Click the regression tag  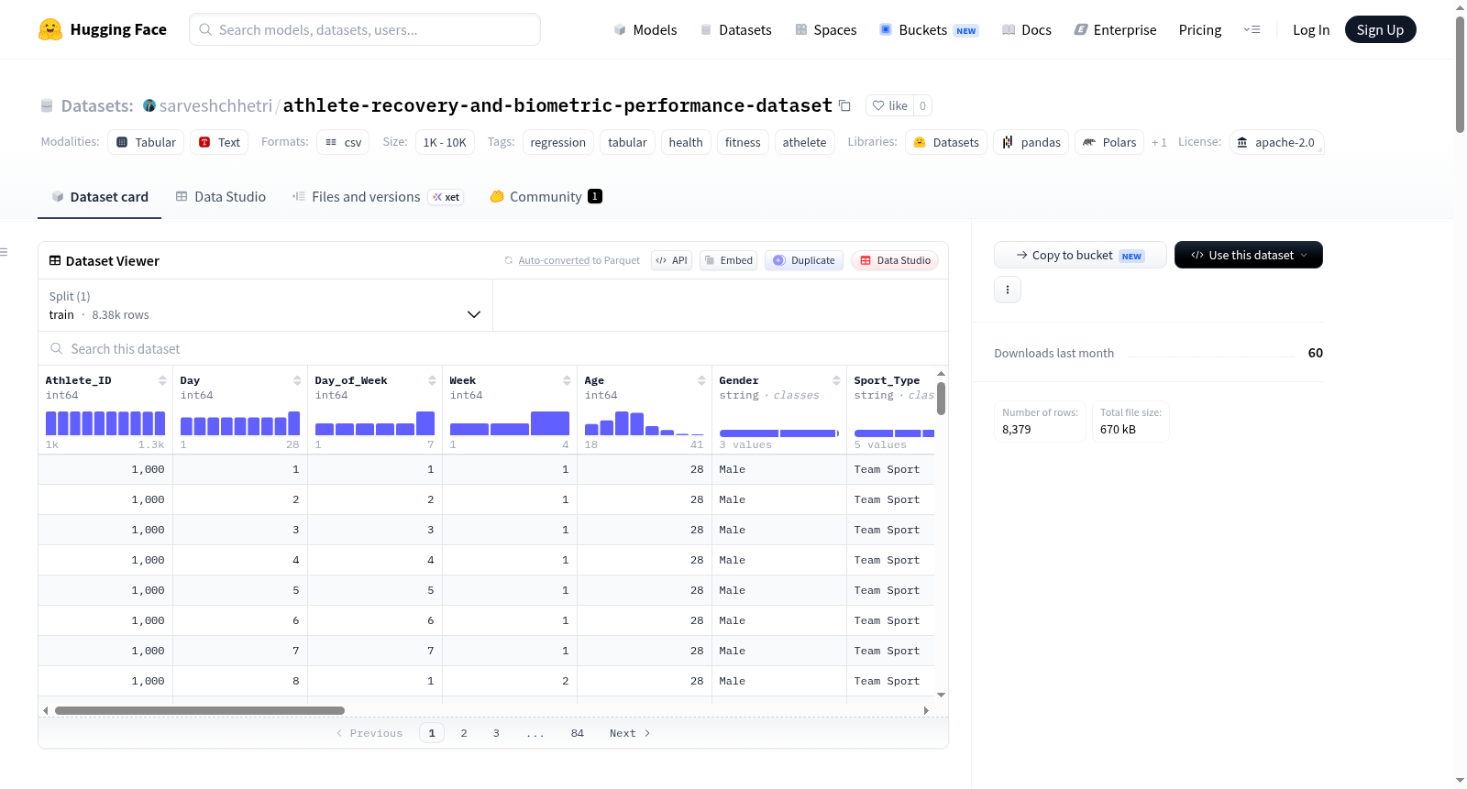[557, 142]
